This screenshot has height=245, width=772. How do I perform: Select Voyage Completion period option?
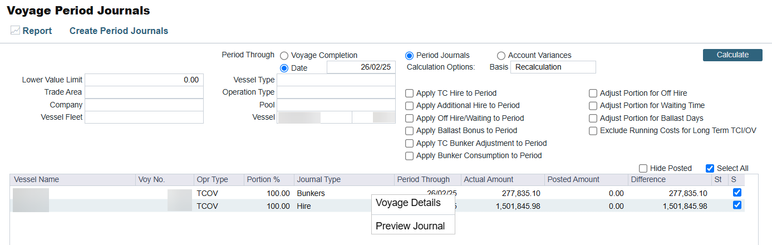[284, 56]
